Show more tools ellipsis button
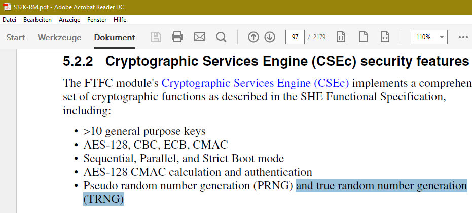472x213 pixels. (463, 37)
